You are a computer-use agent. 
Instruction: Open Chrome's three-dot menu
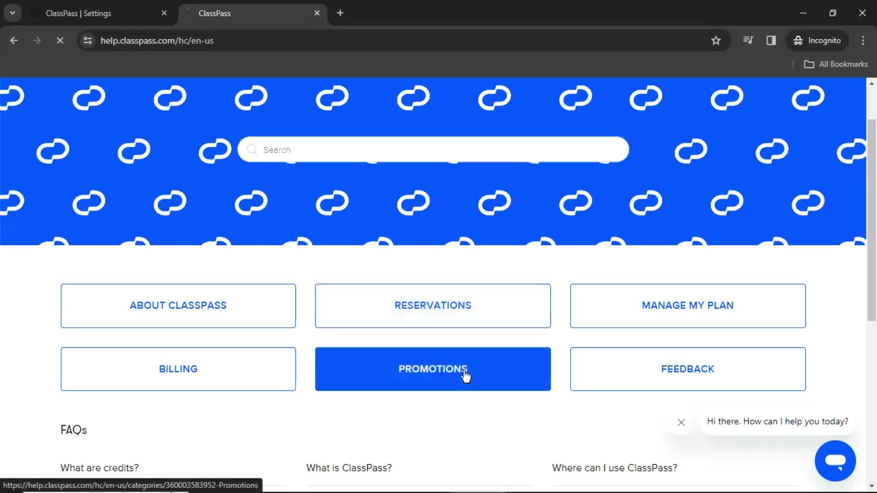(863, 41)
